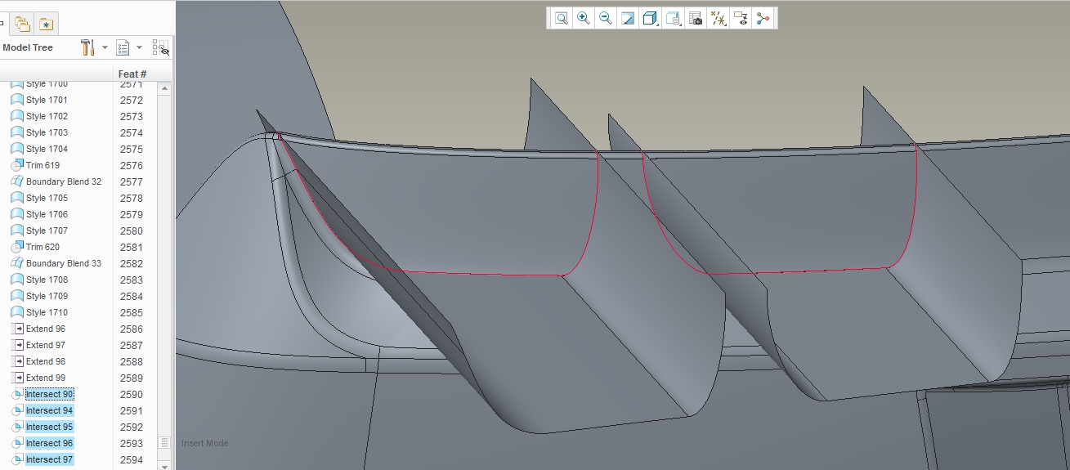Click the Zoom Out magnifier

605,18
